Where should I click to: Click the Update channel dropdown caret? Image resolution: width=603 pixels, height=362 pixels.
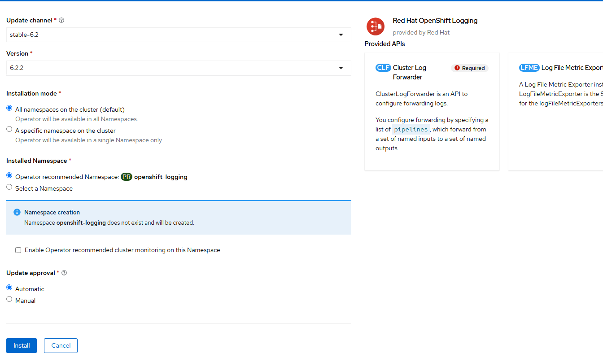point(341,35)
